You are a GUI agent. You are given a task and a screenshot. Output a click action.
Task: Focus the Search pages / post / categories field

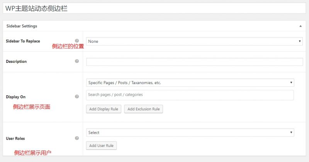tap(190, 95)
